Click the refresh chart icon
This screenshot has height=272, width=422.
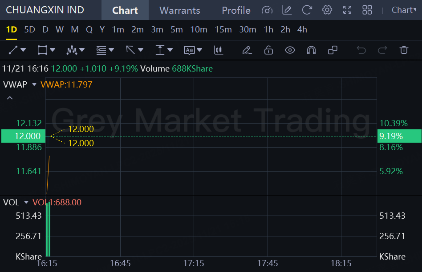coord(307,10)
